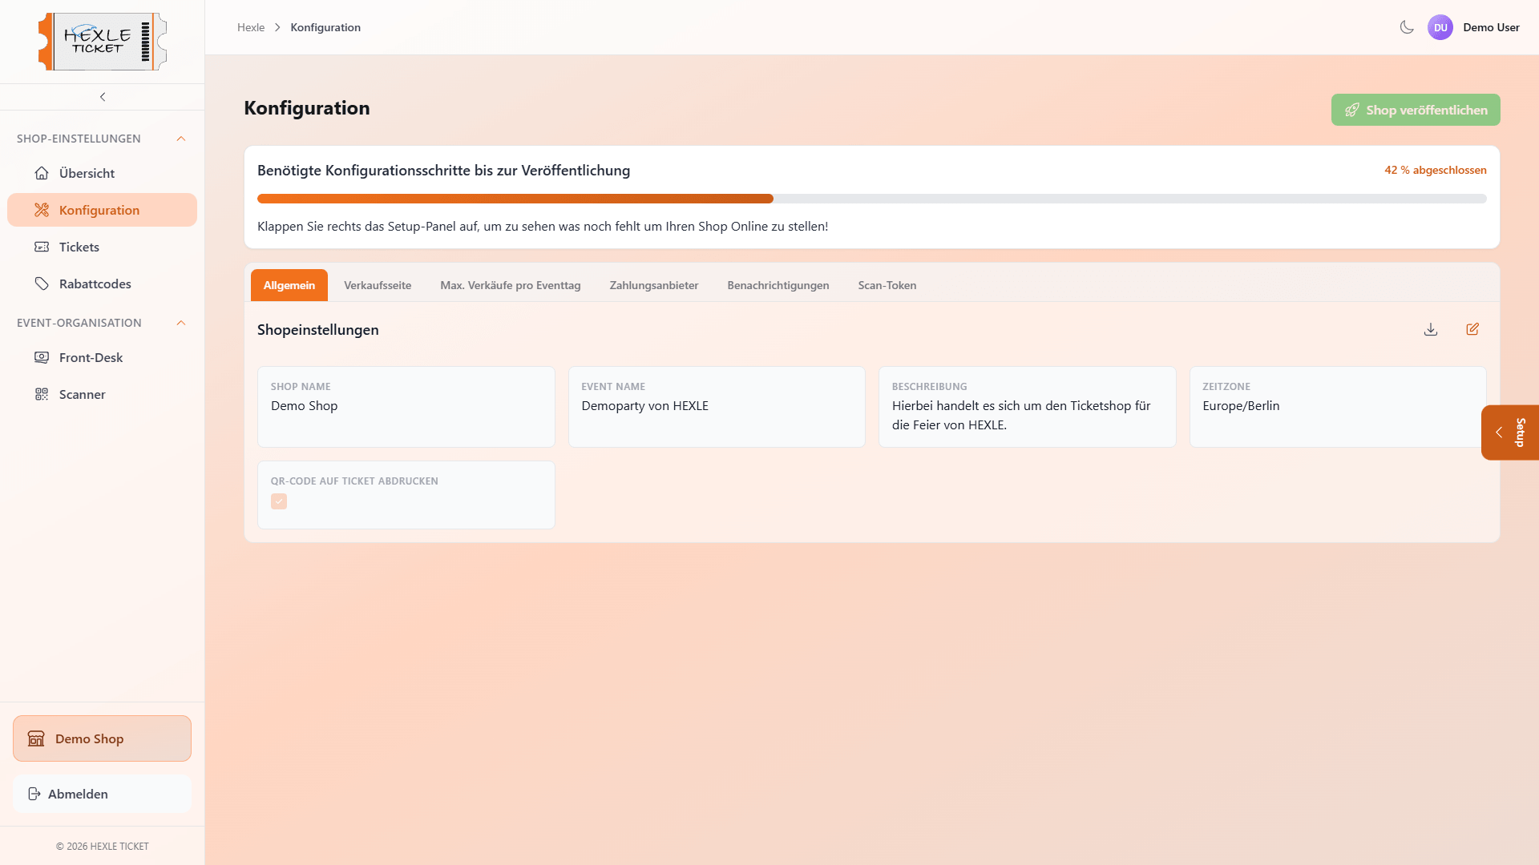
Task: Collapse the Shop-Einstellungen section
Action: 181,139
